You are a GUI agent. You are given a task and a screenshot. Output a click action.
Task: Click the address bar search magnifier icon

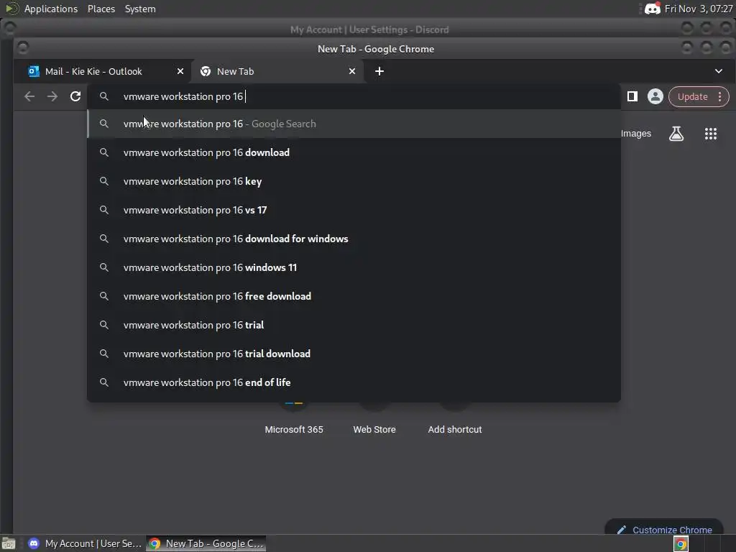pyautogui.click(x=104, y=97)
